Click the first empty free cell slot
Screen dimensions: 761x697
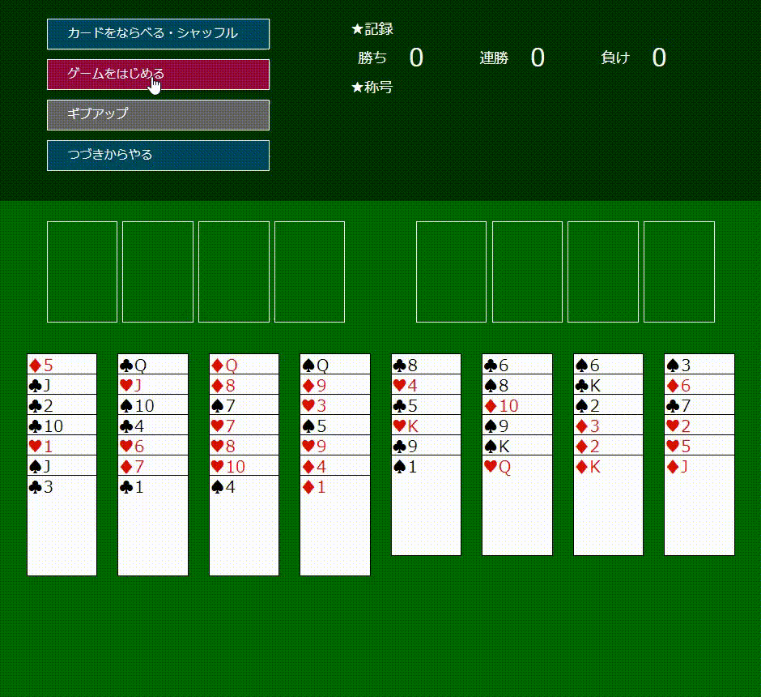[83, 272]
